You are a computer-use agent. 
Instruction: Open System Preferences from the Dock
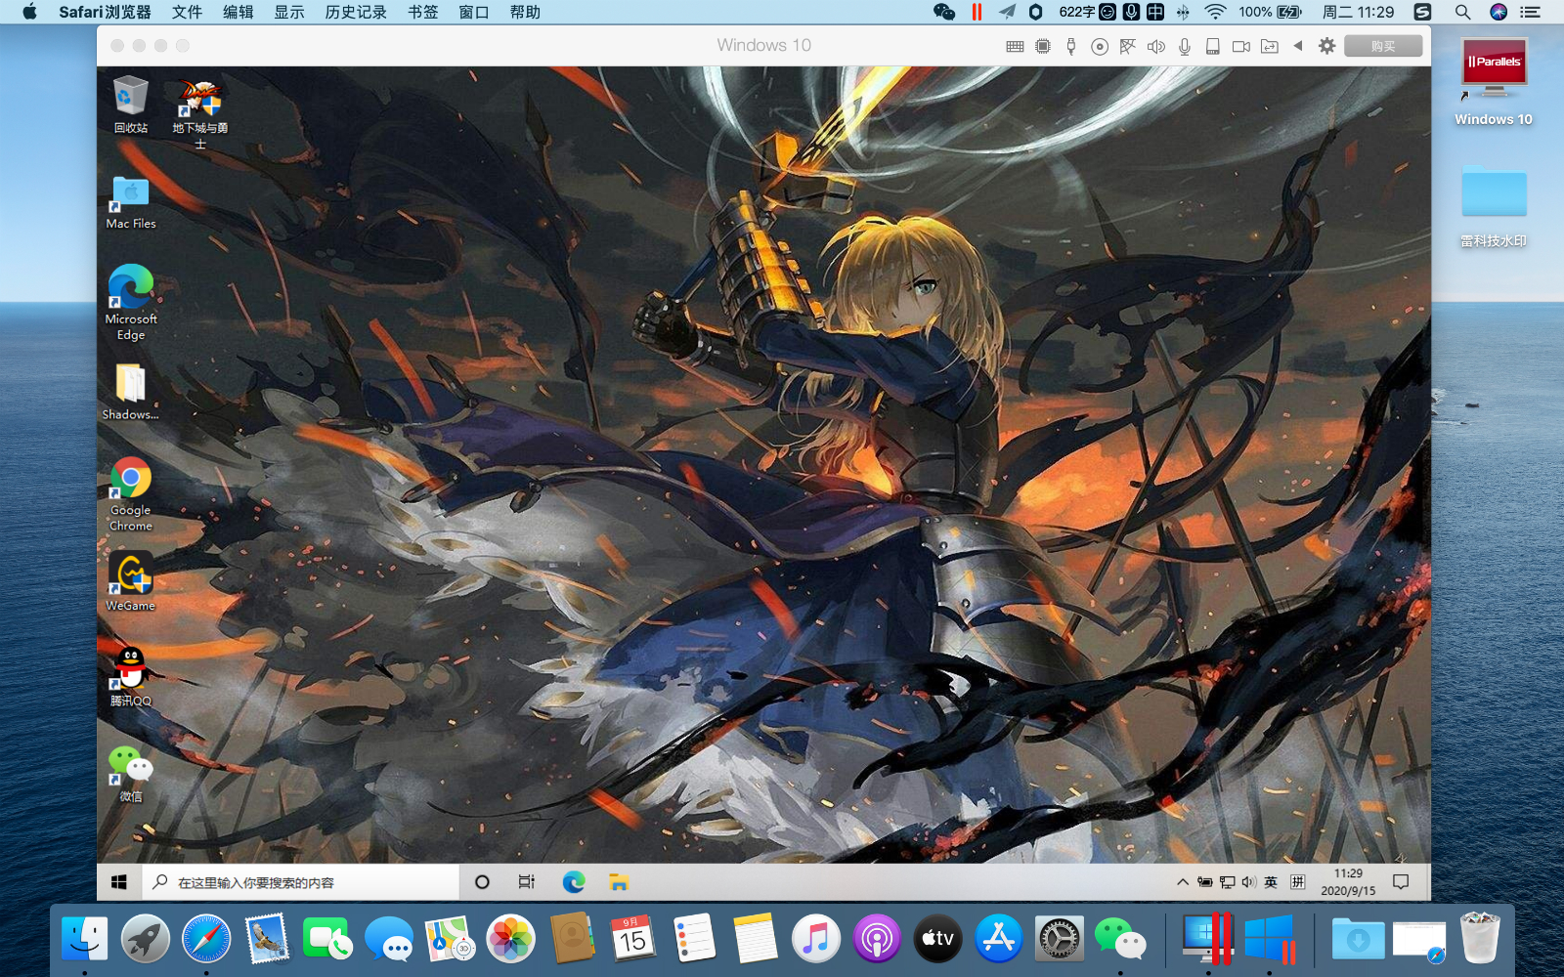[1060, 939]
